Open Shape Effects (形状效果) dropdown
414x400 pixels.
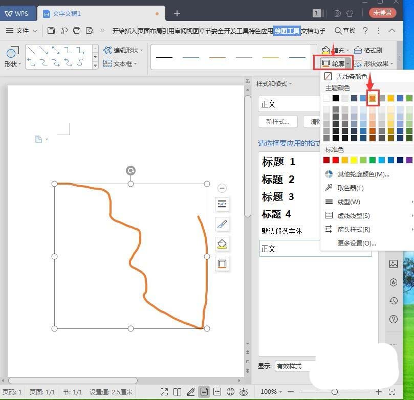click(x=373, y=63)
